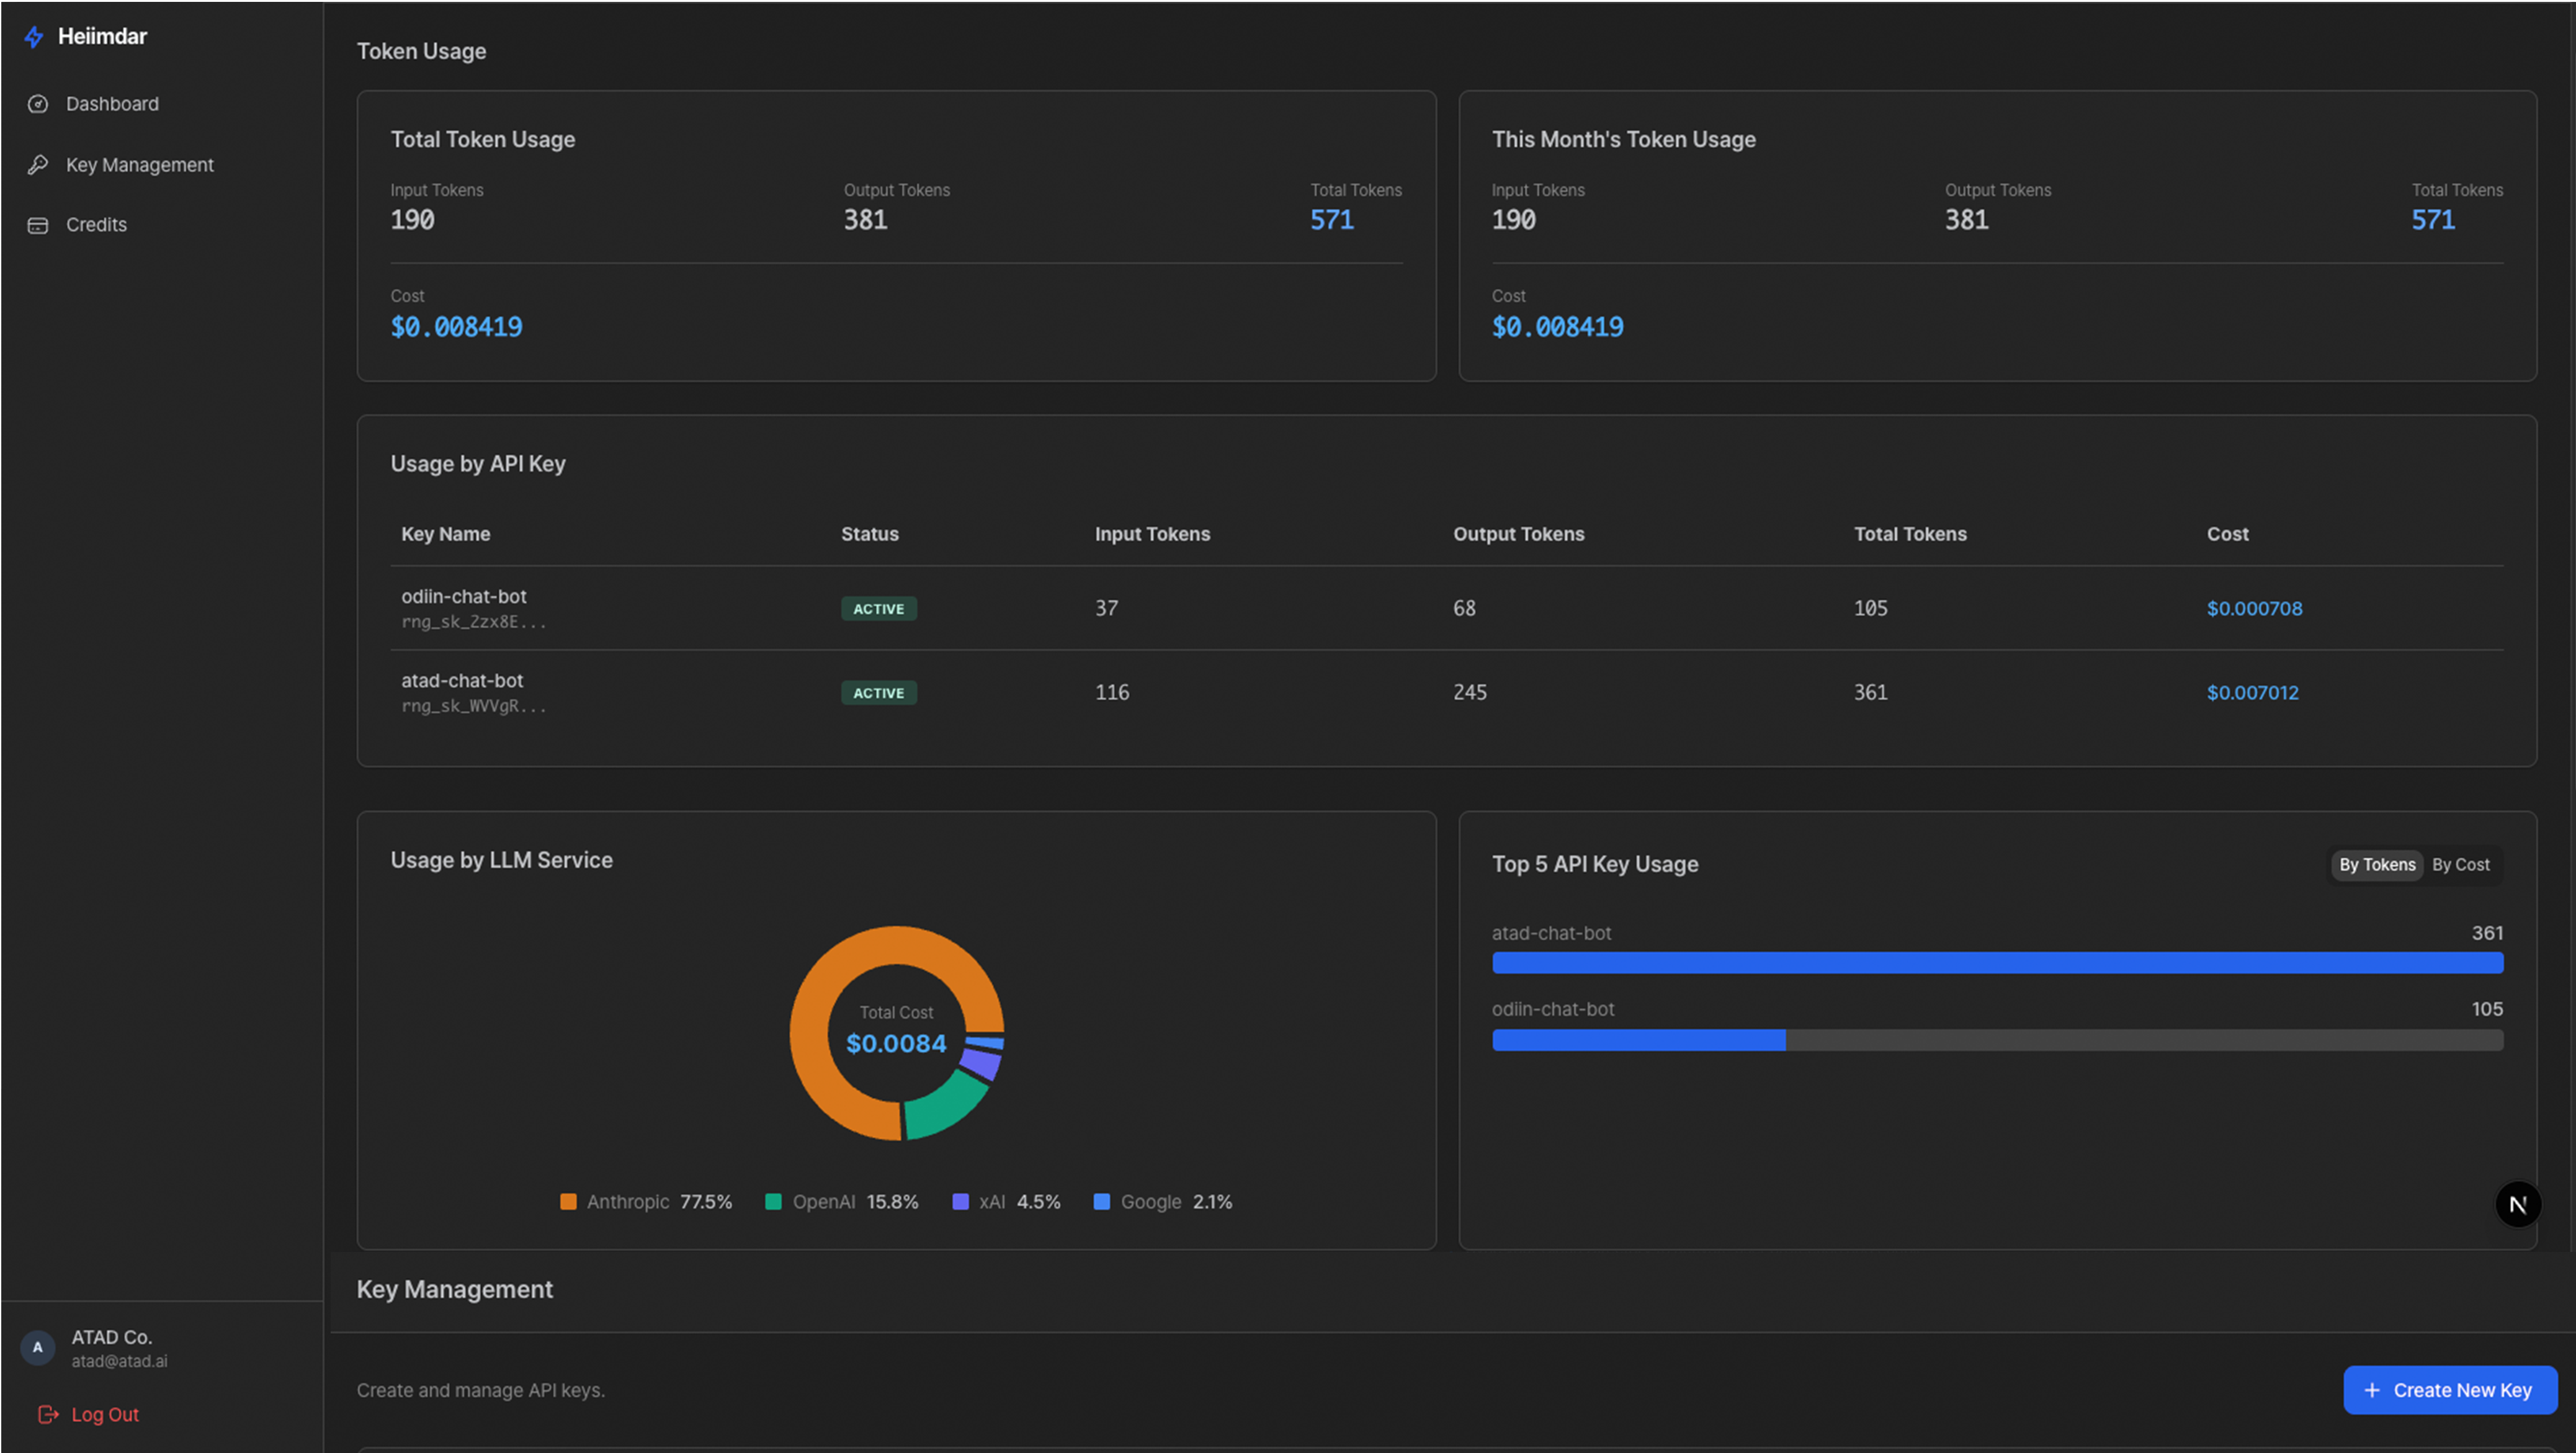This screenshot has width=2576, height=1453.
Task: Click ACTIVE badge for odiin-chat-bot
Action: (x=878, y=608)
